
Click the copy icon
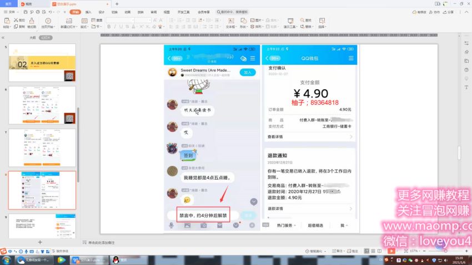[x=16, y=27]
